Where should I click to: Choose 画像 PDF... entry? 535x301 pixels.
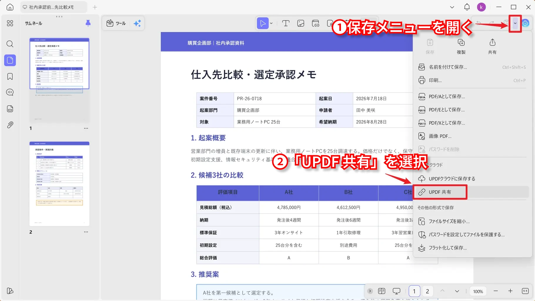click(472, 136)
